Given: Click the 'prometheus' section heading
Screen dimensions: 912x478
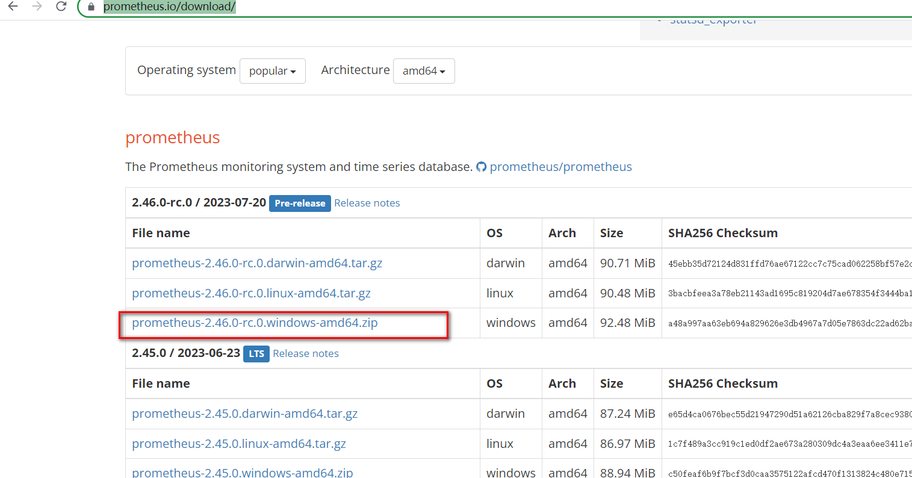Looking at the screenshot, I should (x=173, y=138).
